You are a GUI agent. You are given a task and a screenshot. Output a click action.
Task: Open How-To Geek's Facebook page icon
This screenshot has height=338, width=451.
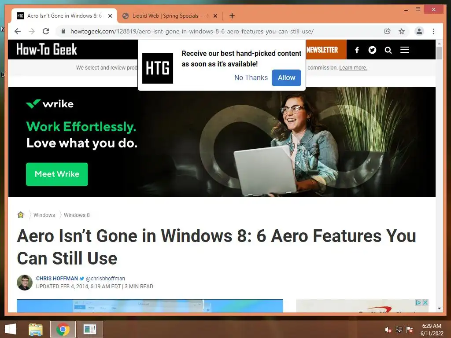coord(357,50)
